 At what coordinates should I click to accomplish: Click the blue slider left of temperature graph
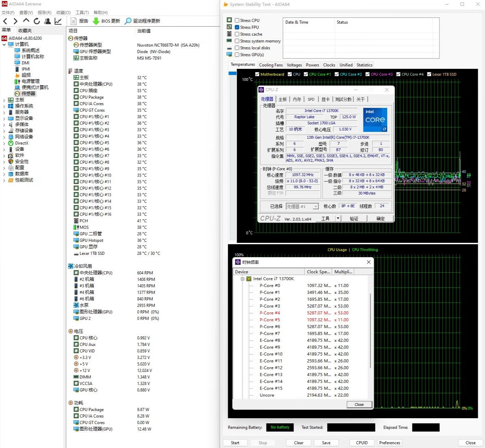[233, 73]
